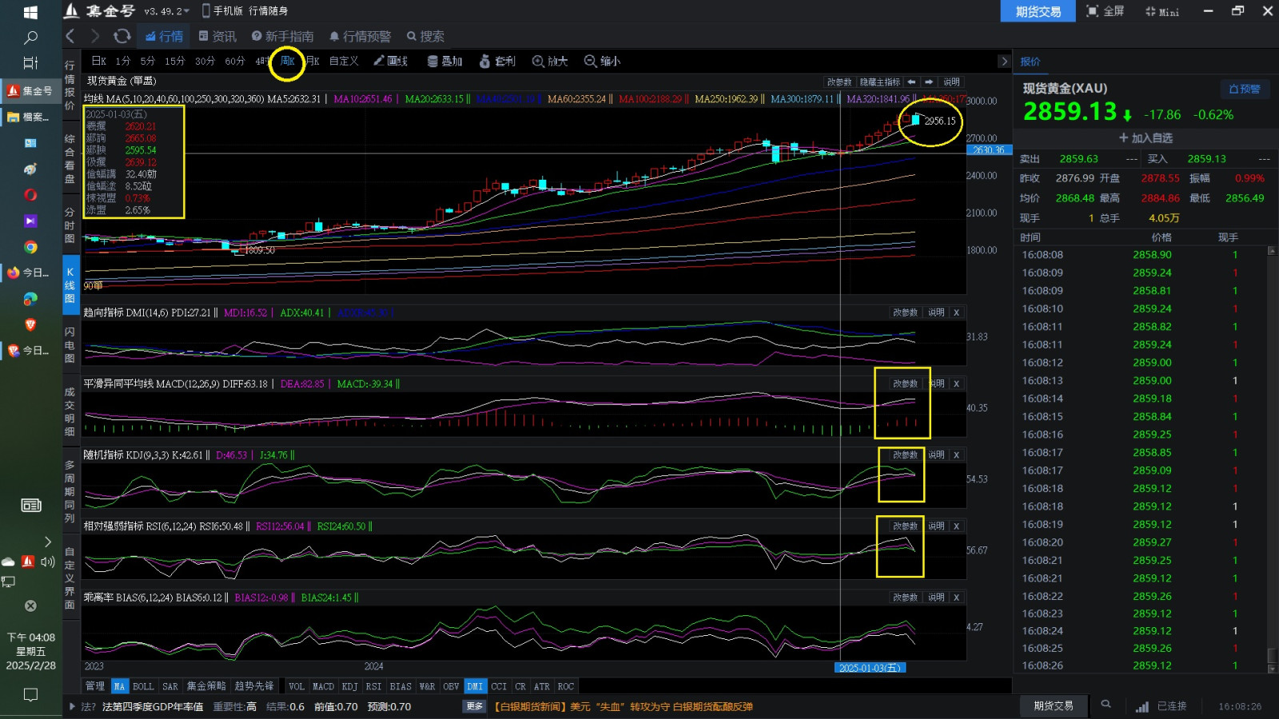Zoom out with the 缩小 magnifier

pyautogui.click(x=602, y=61)
